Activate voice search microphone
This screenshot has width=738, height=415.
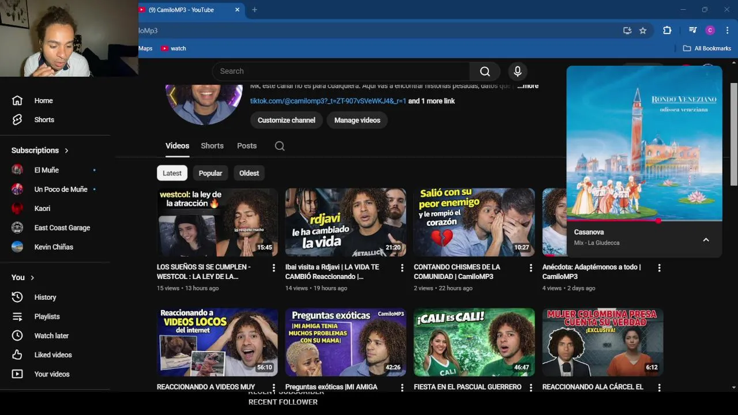(518, 71)
